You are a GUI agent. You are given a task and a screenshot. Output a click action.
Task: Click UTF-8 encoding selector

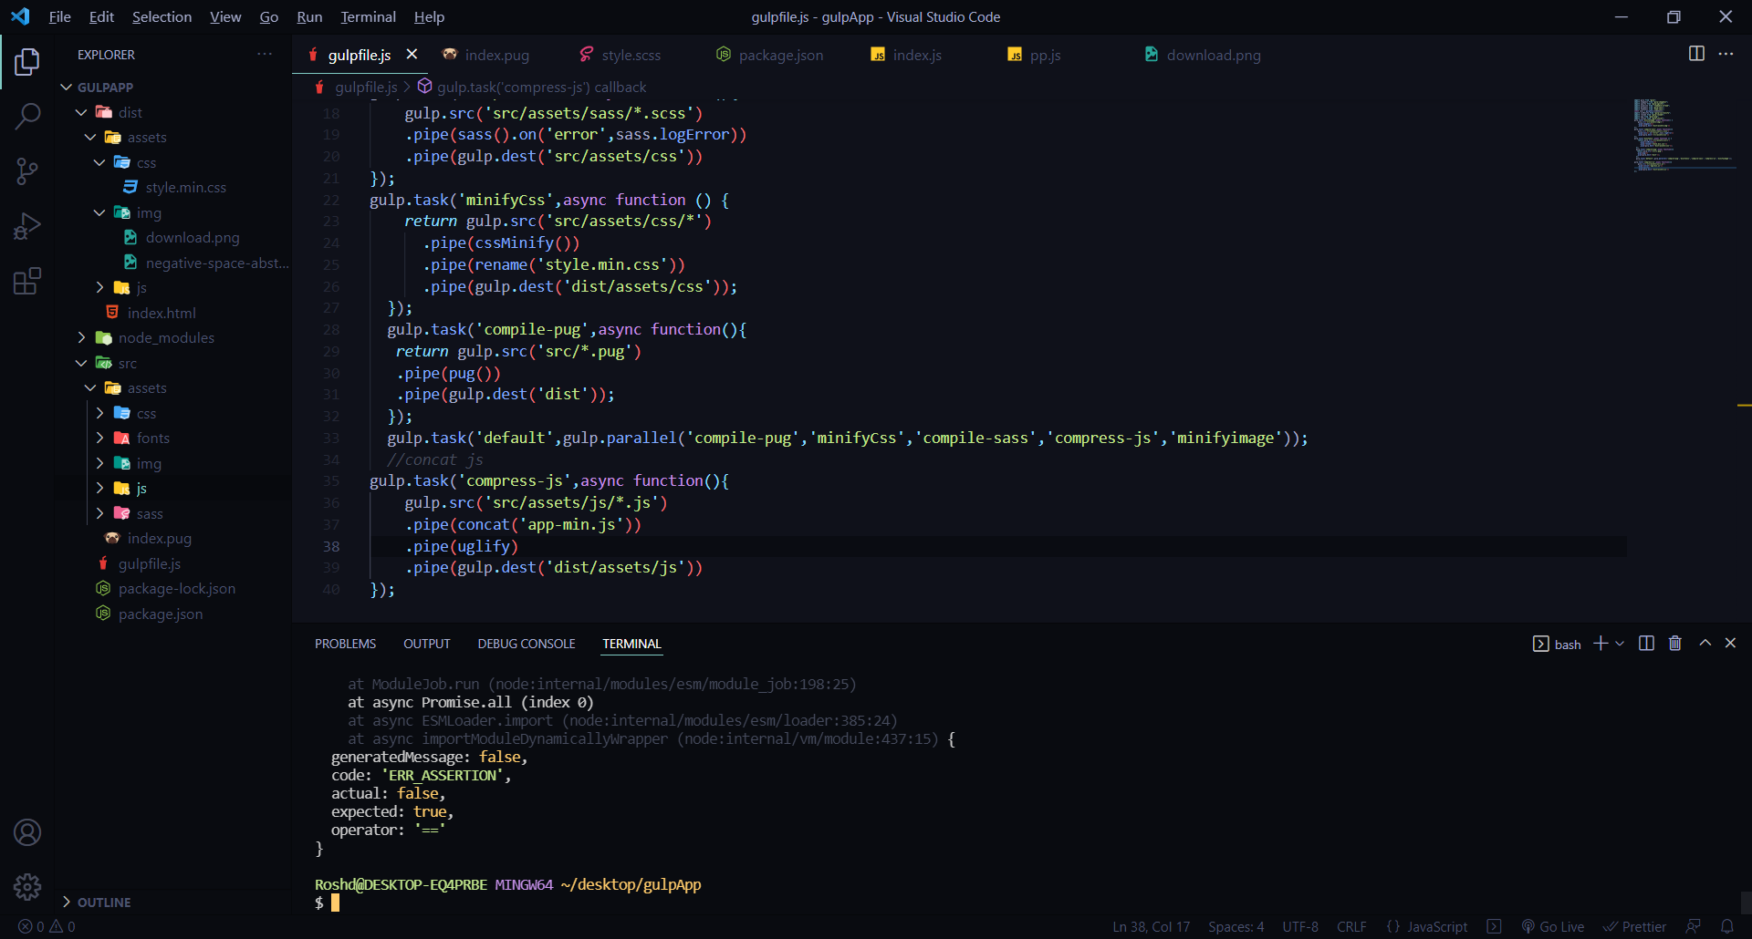tap(1300, 926)
